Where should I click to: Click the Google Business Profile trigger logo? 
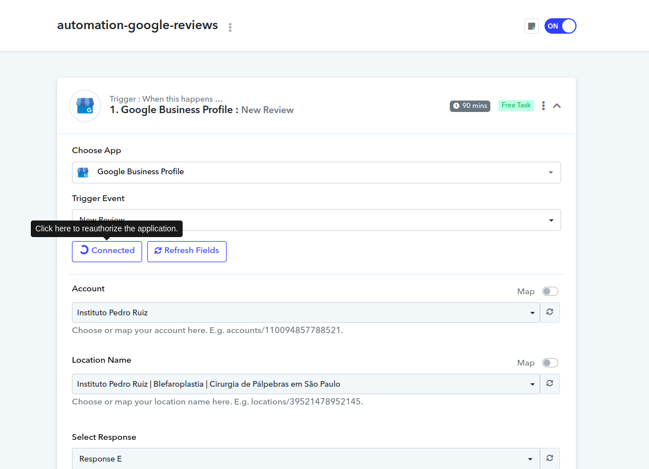coord(85,106)
